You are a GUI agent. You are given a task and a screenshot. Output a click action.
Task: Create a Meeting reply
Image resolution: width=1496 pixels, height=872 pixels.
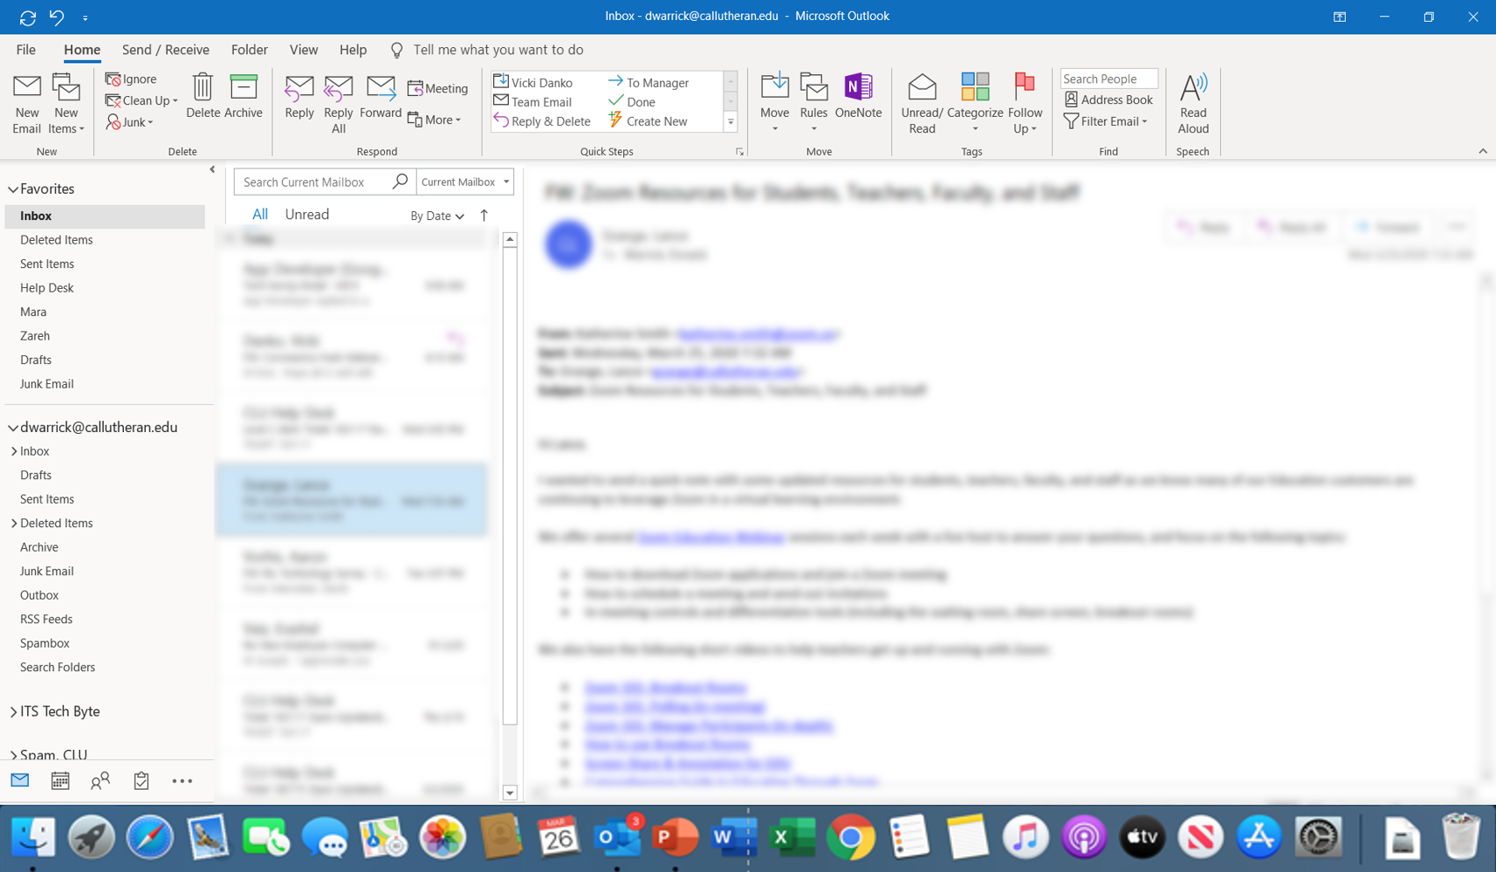pyautogui.click(x=438, y=88)
